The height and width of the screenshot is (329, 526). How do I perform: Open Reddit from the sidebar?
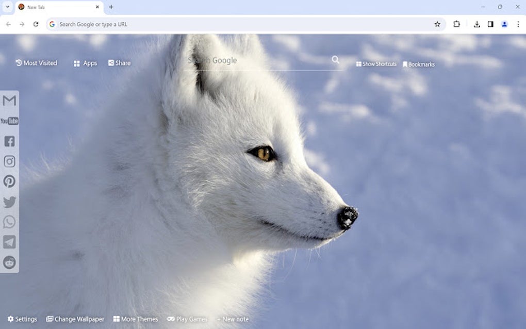(9, 262)
